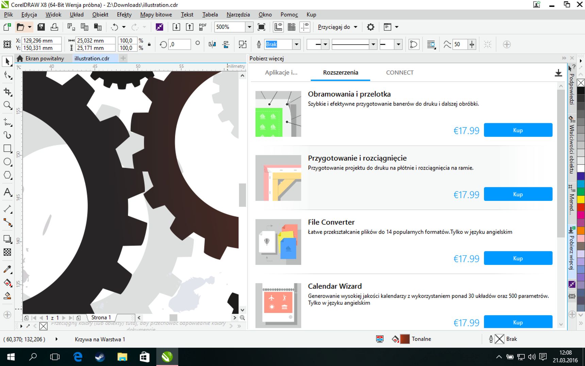Open the Efekty menu
Viewport: 585px width, 366px height.
[124, 15]
